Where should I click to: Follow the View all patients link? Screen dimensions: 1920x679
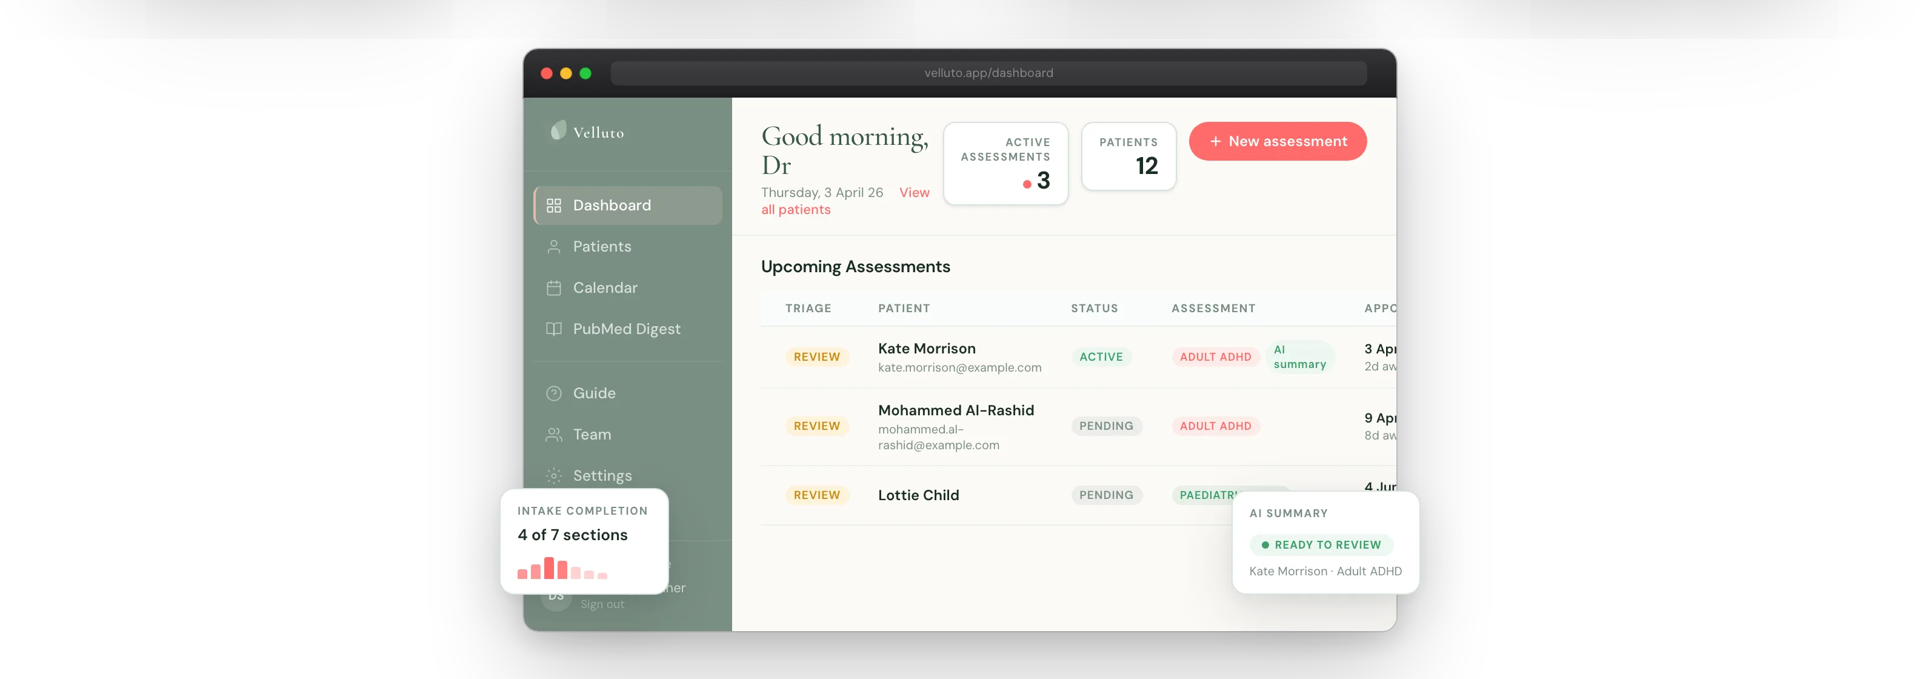click(x=795, y=209)
